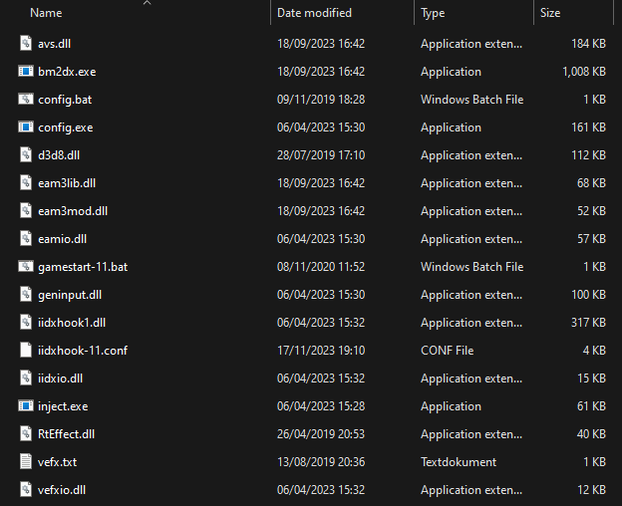This screenshot has height=506, width=622.
Task: Select the bm2dx.exe application icon
Action: 27,72
